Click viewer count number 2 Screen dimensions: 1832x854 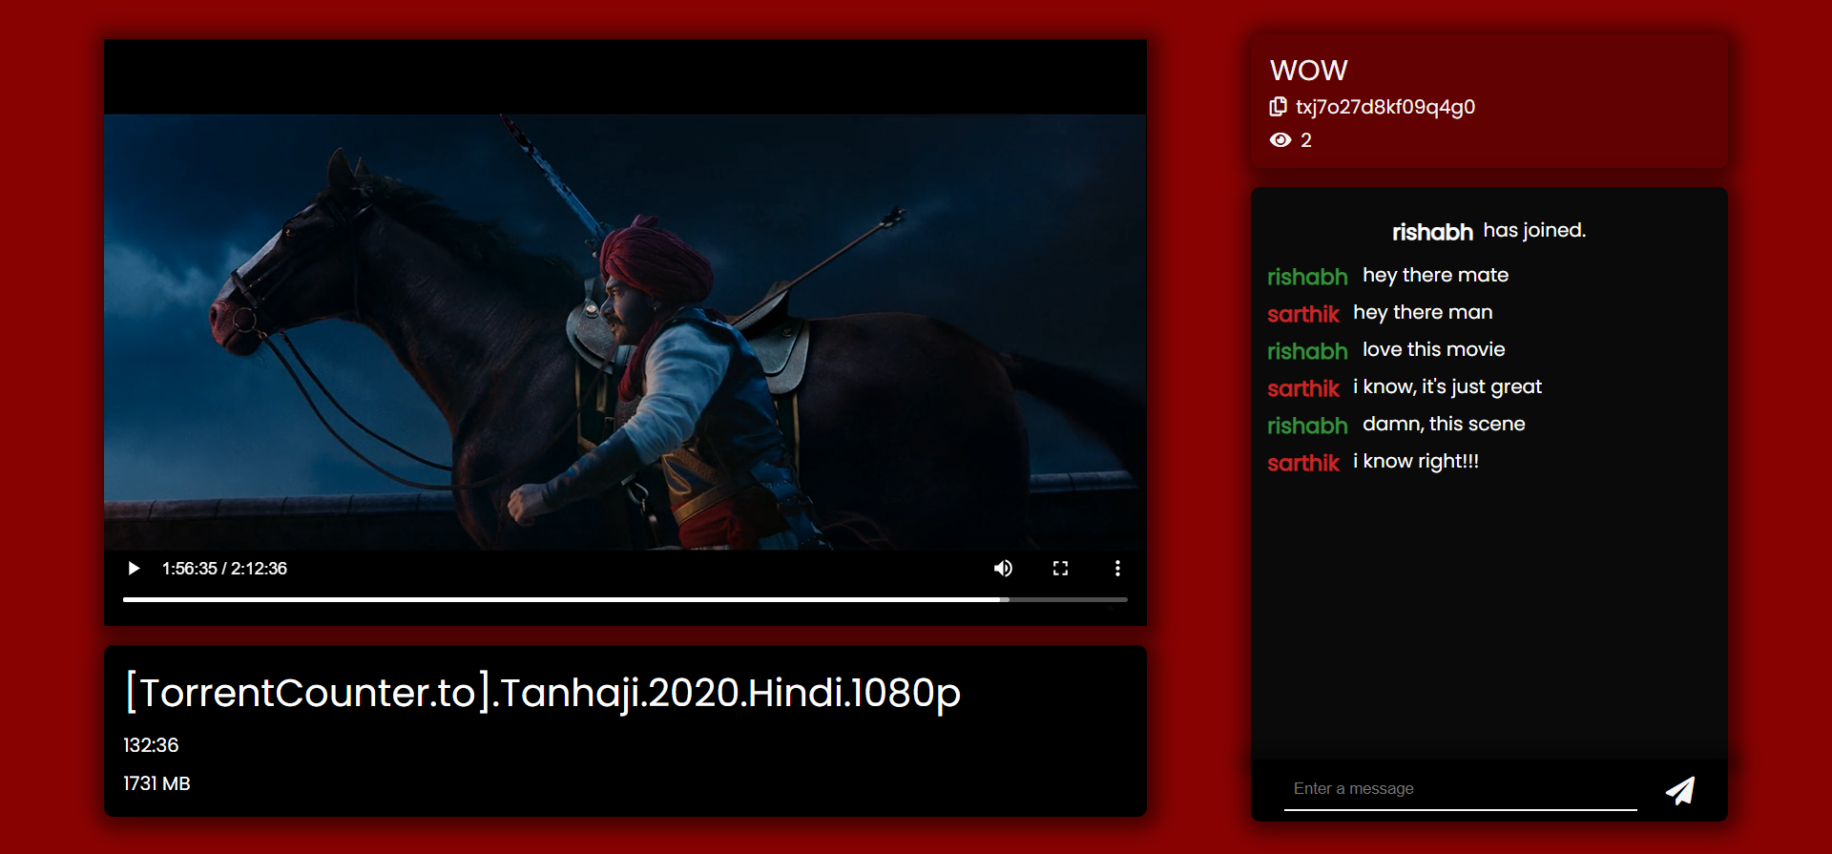tap(1306, 140)
